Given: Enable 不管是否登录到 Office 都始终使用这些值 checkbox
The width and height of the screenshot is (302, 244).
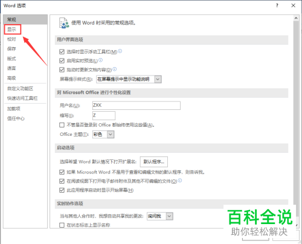Looking at the screenshot, I should pos(62,125).
